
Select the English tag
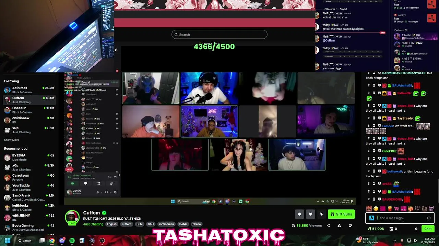point(111,224)
